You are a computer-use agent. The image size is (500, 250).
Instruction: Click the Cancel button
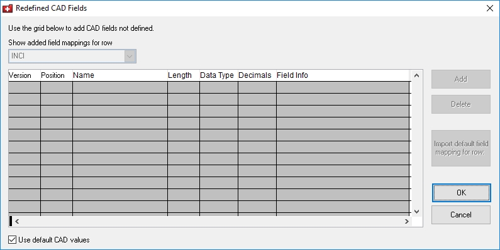[x=461, y=215]
